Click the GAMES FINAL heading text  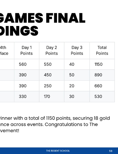(x=42, y=18)
